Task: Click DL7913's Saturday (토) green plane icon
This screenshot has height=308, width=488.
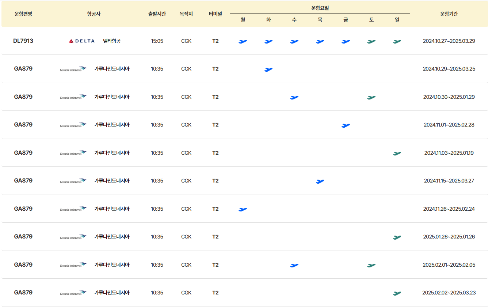Action: click(371, 42)
